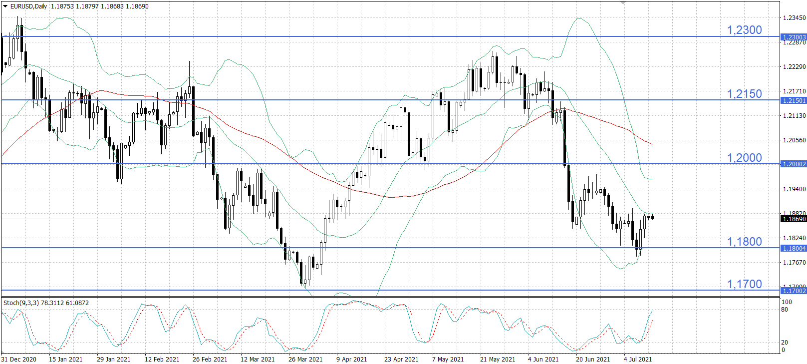
Task: Click the 100 level on Stochastic scale
Action: click(787, 302)
